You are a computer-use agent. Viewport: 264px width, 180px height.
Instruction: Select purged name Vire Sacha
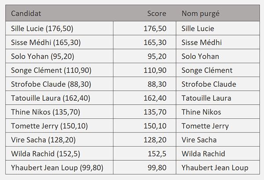pyautogui.click(x=199, y=140)
